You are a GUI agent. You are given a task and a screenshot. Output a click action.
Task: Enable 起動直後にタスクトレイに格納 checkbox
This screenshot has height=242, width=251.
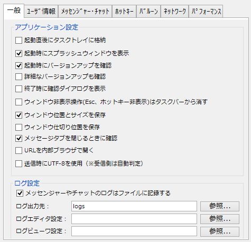coord(18,40)
